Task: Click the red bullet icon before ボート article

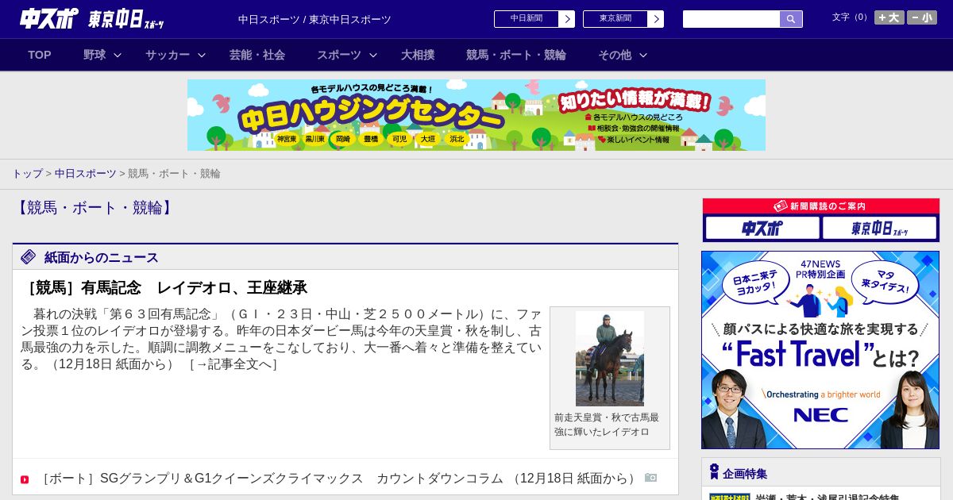Action: (x=25, y=479)
